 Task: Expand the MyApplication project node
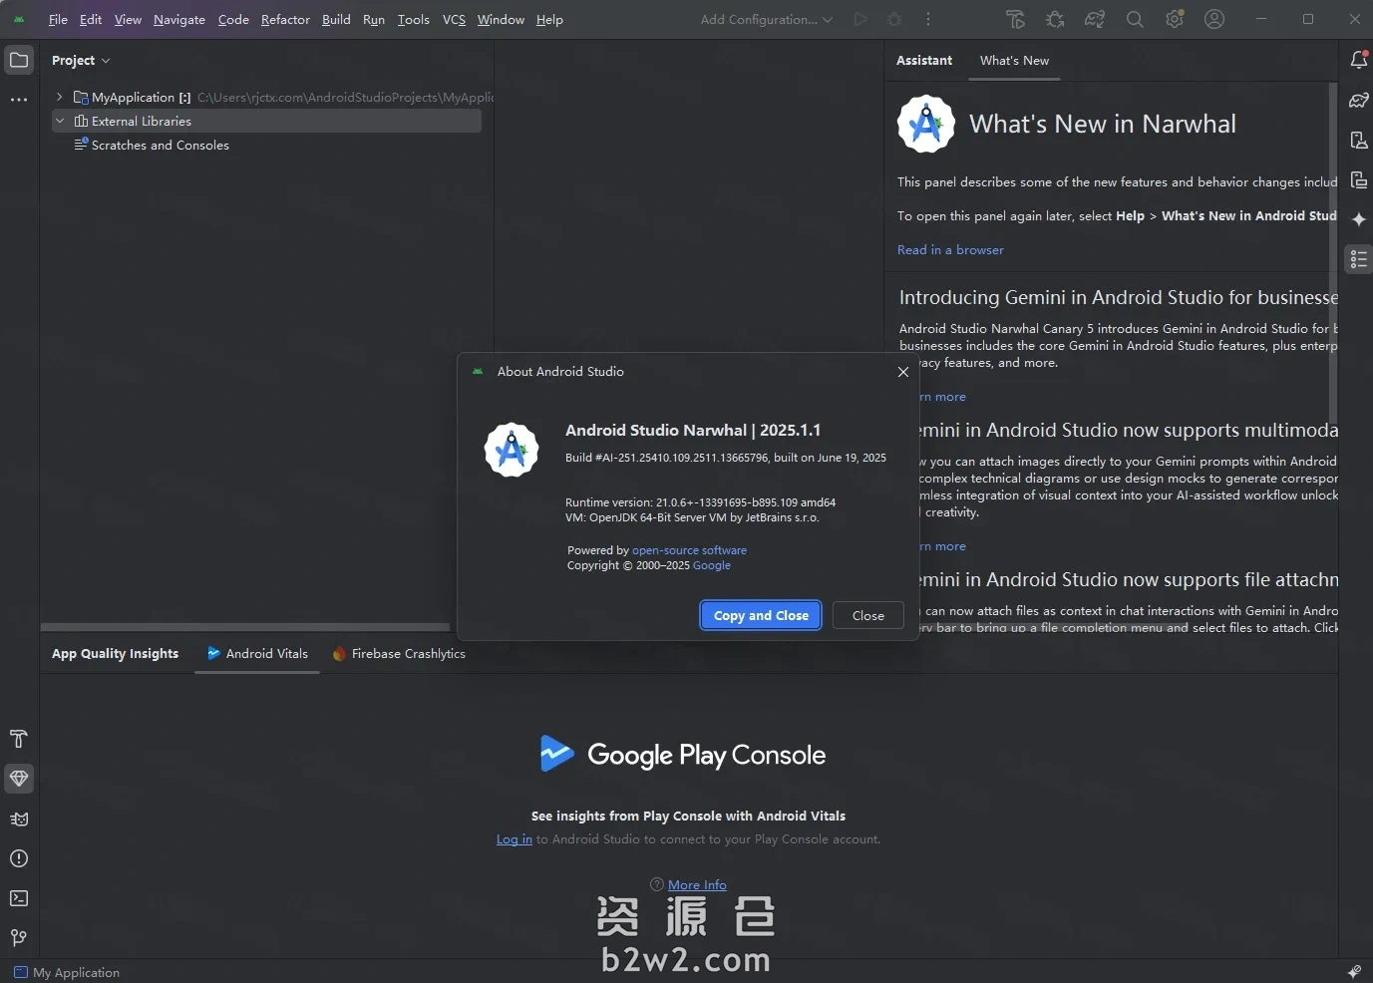(x=60, y=97)
